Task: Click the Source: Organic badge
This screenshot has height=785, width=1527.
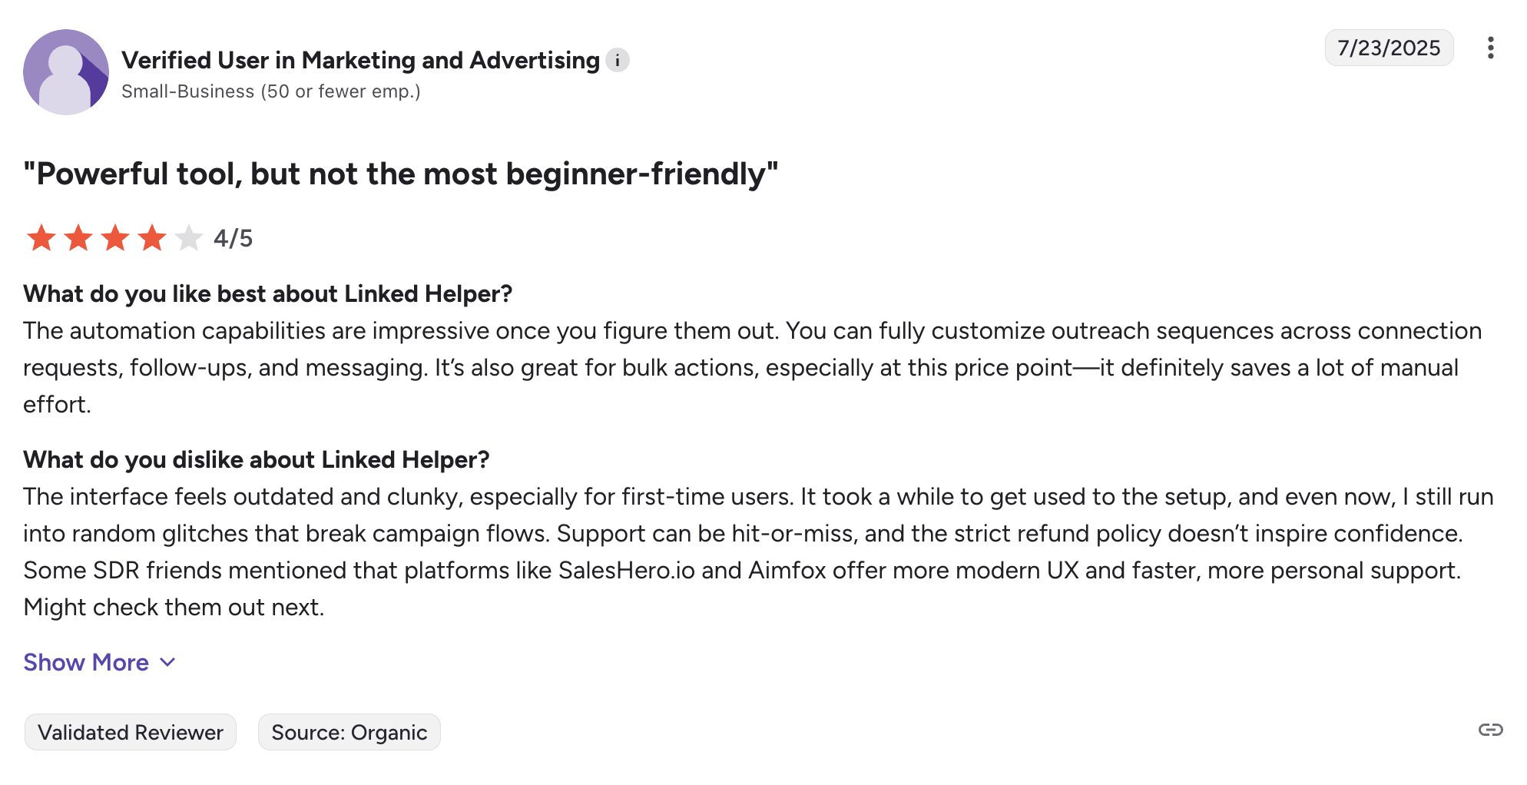Action: click(x=349, y=732)
